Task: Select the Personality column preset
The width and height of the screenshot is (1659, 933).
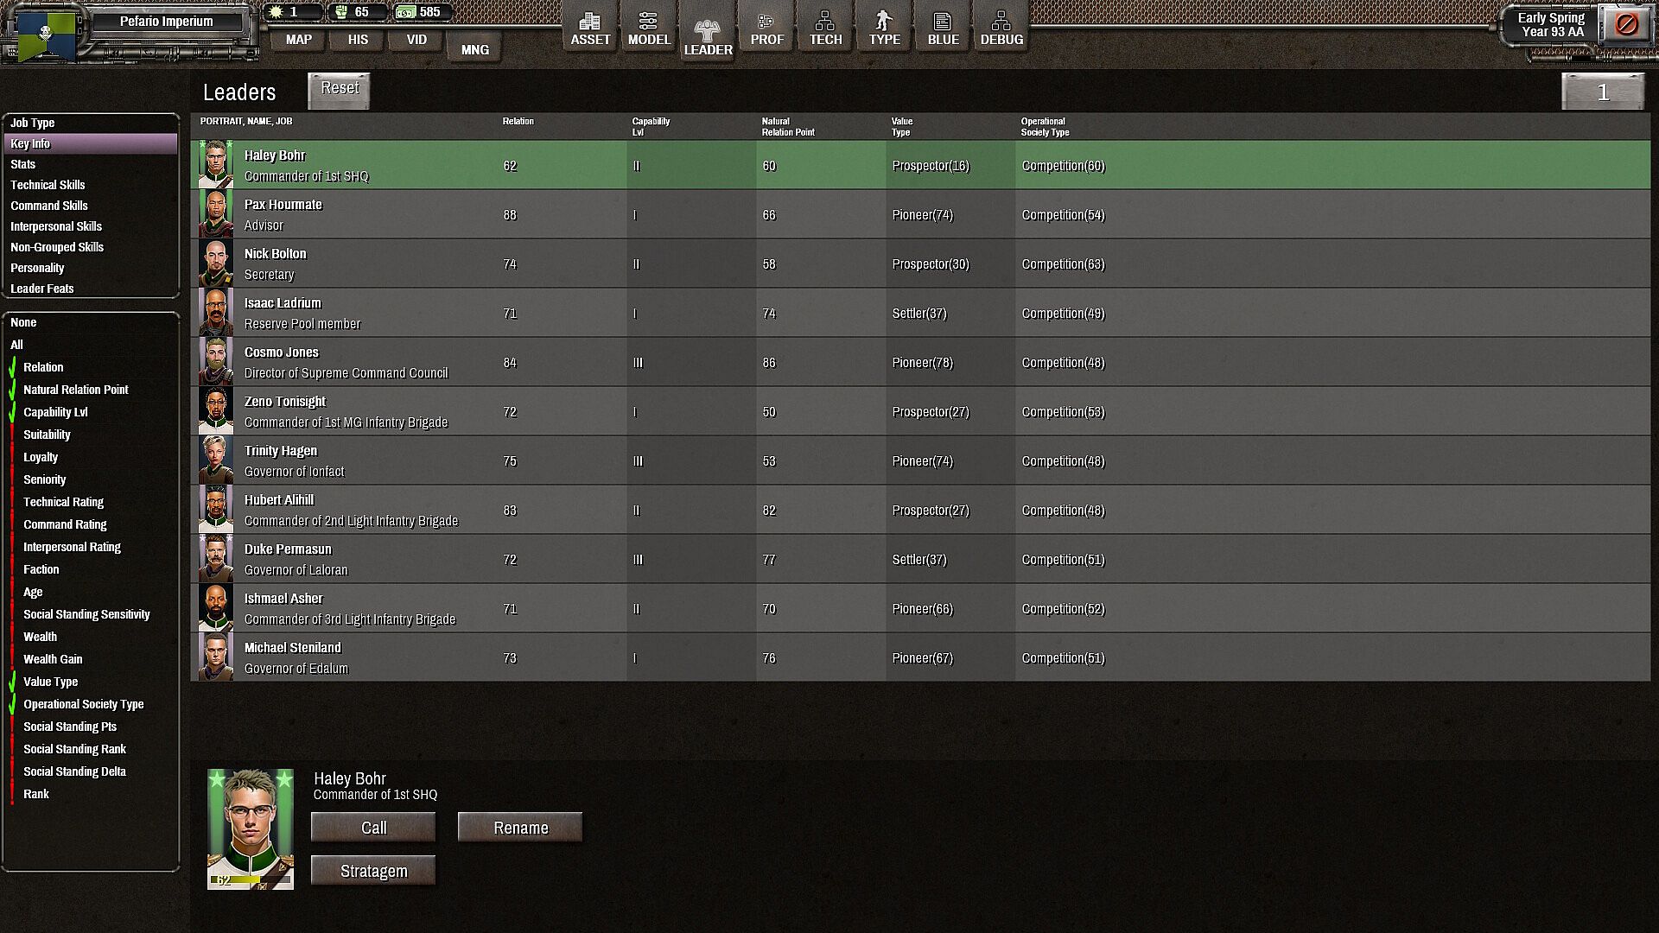Action: (x=37, y=268)
